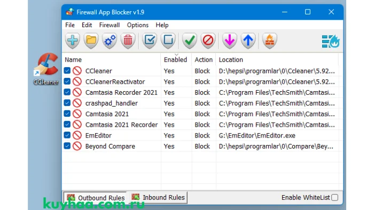The image size is (374, 210).
Task: Click the block icon beside Camtasia 2021
Action: 77,114
